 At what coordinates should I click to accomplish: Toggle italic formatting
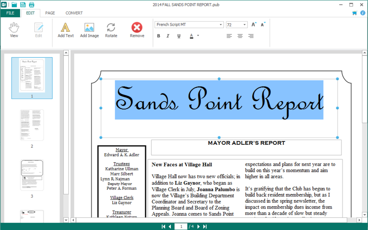pos(168,36)
